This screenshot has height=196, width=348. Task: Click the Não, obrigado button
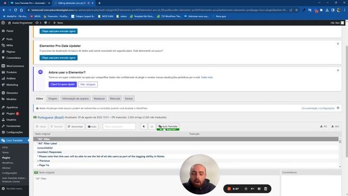88,84
